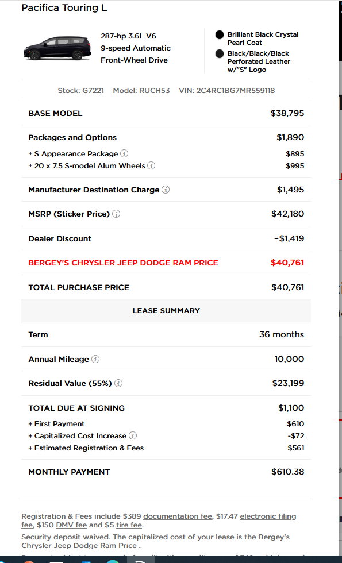
Task: Show Capitalized Cost Increase info icon details
Action: tap(133, 436)
